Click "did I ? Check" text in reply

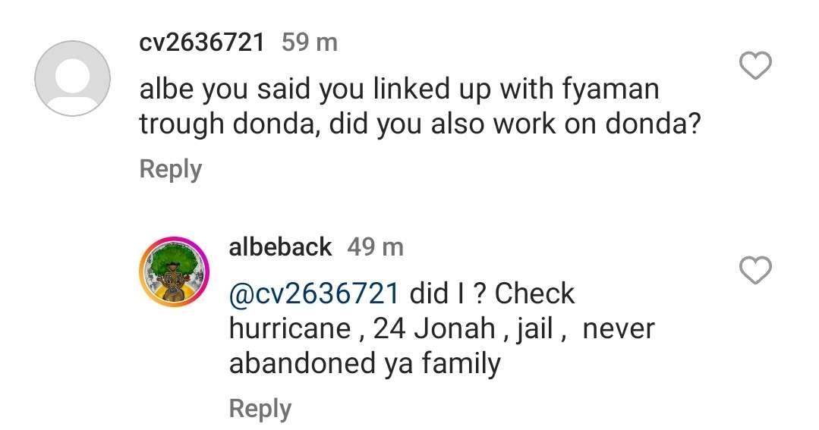coord(492,293)
